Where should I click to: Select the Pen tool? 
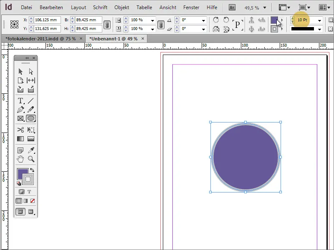20,110
